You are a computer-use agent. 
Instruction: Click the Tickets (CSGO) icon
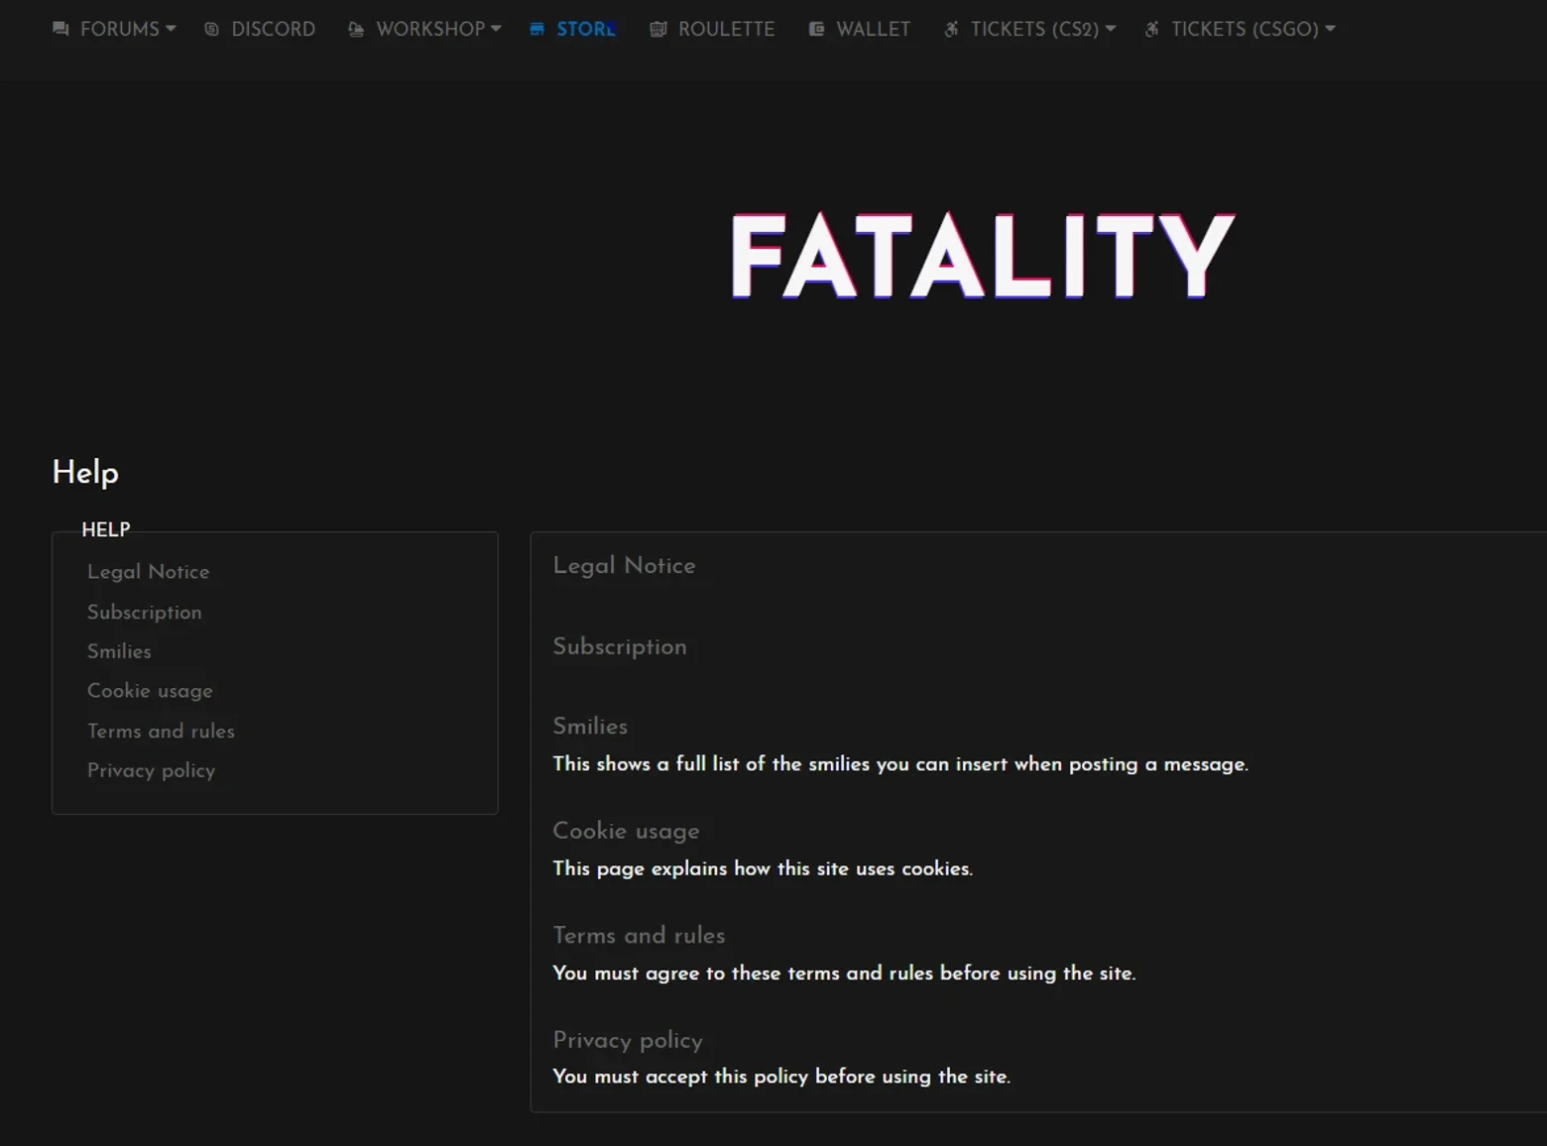(1151, 30)
